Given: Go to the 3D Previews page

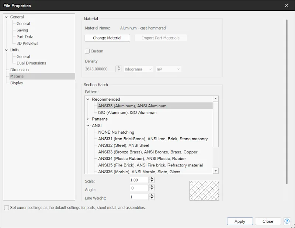Looking at the screenshot, I should (x=27, y=43).
